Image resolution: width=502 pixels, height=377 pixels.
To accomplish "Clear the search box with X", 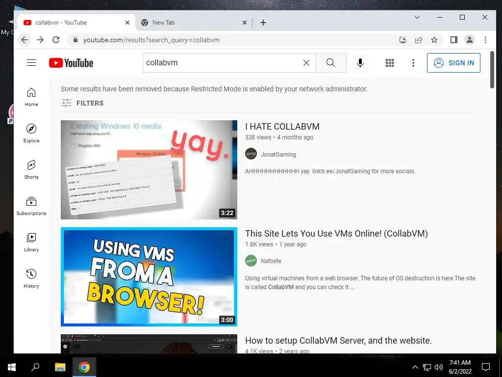I will point(306,63).
